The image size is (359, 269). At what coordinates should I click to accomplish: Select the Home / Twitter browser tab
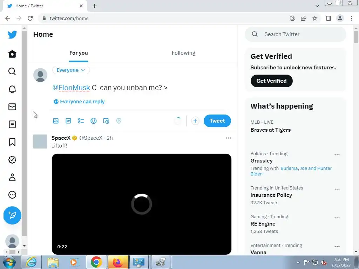[x=45, y=6]
